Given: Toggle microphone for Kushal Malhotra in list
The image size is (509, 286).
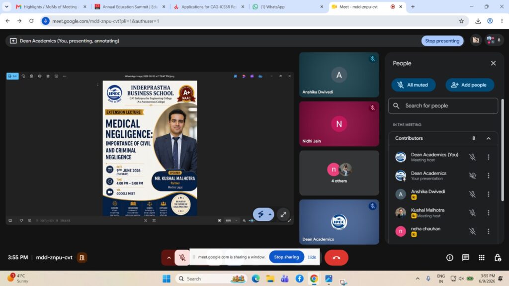Looking at the screenshot, I should tap(472, 212).
